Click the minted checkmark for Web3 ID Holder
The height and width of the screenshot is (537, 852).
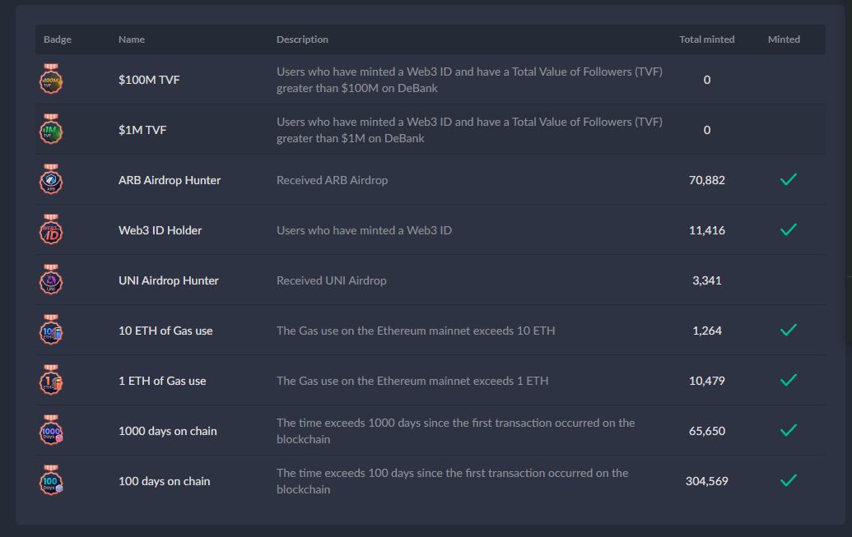(x=787, y=229)
